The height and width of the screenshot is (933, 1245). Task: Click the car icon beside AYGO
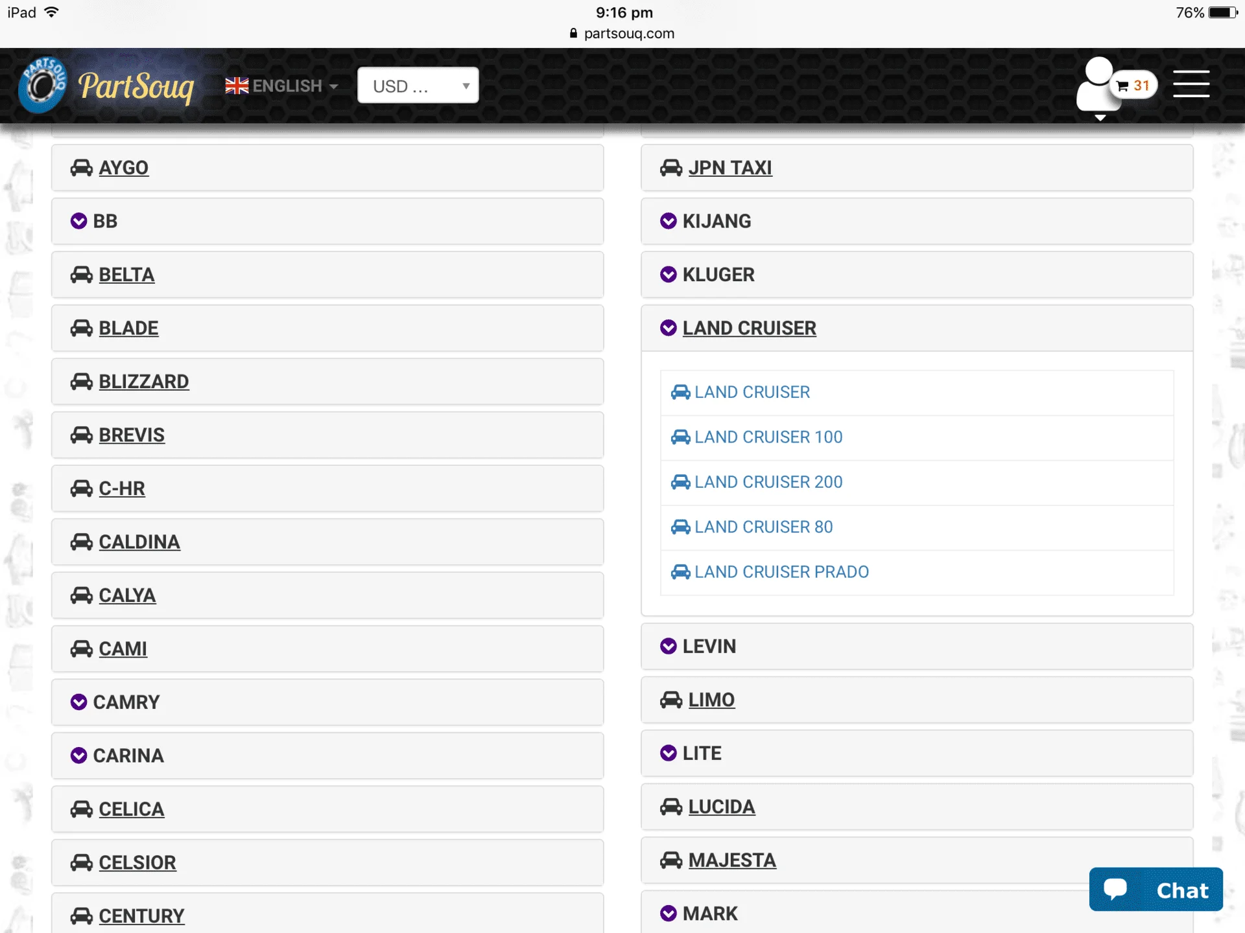click(81, 168)
